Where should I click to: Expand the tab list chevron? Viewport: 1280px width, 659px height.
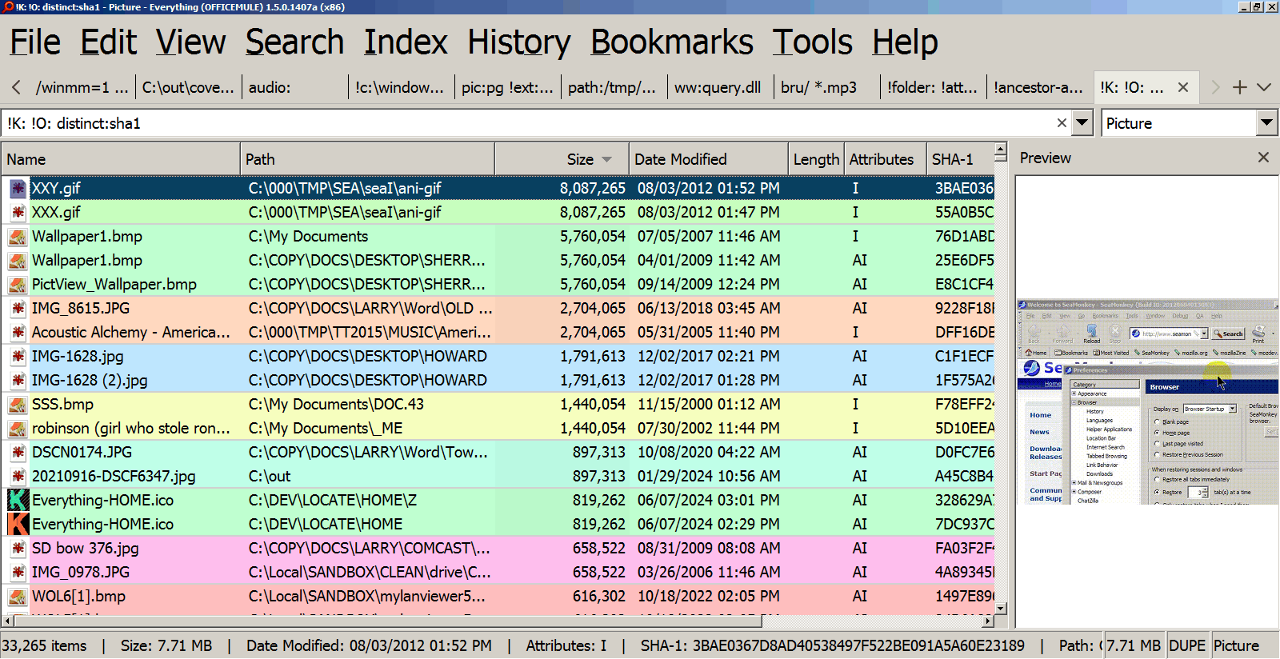[1264, 87]
